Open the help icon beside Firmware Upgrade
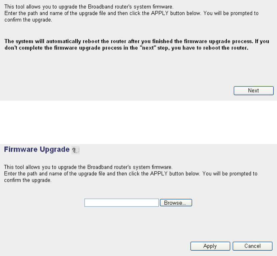This screenshot has width=277, height=256. 75,150
